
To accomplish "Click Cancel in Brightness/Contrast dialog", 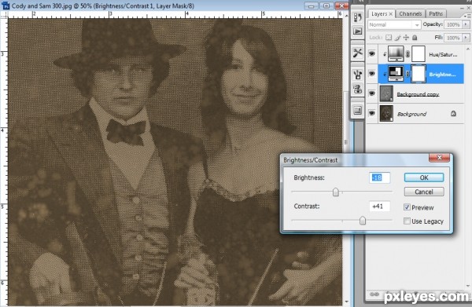I will click(x=424, y=192).
